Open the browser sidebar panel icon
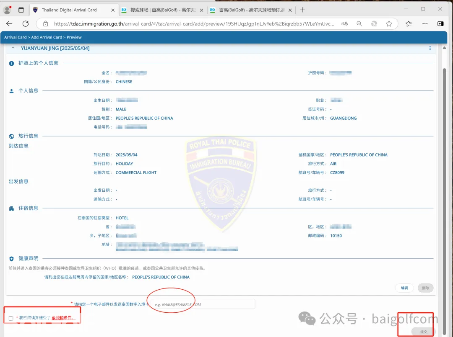This screenshot has height=337, width=453. click(440, 24)
